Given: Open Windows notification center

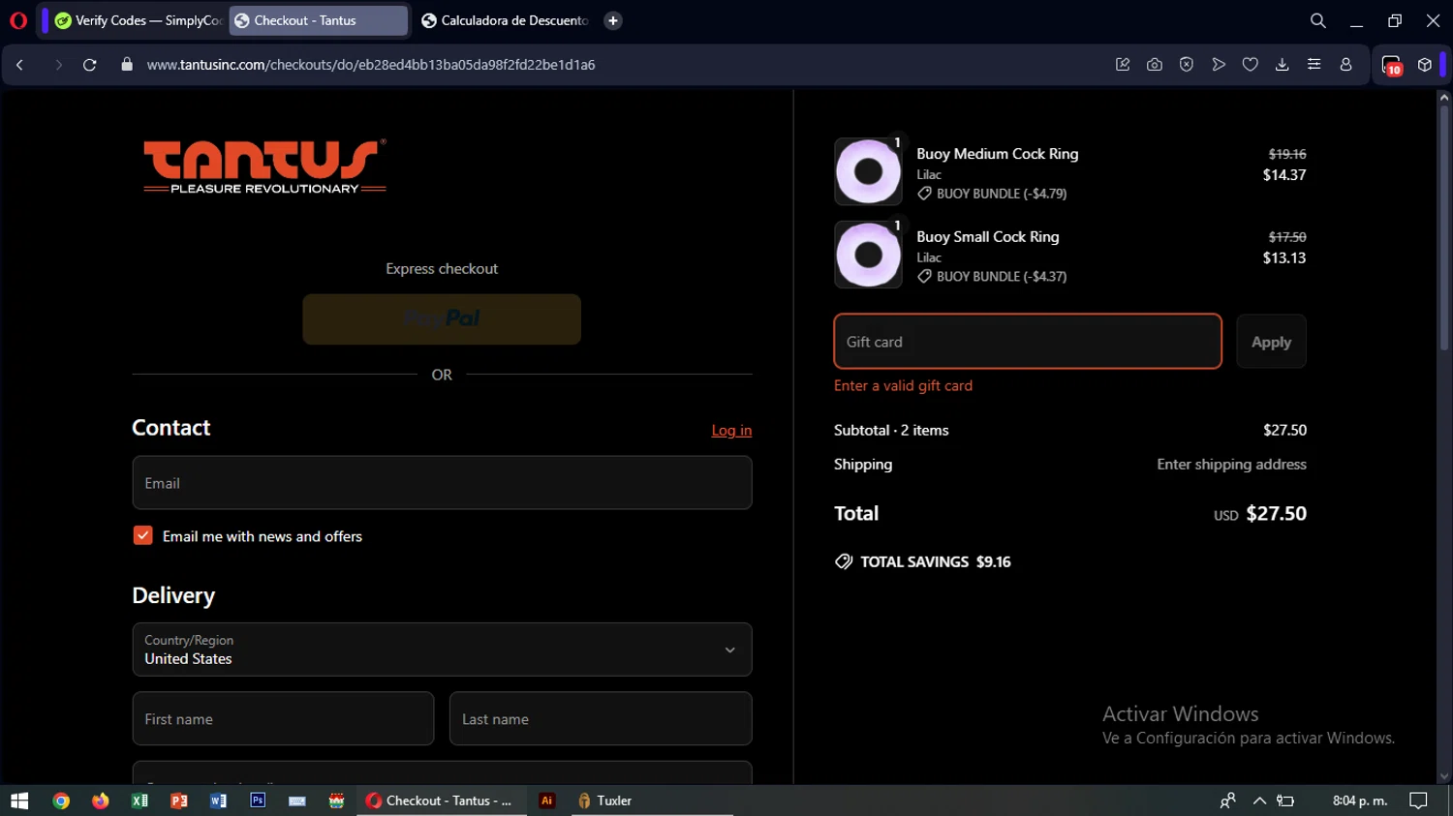Looking at the screenshot, I should pos(1418,801).
